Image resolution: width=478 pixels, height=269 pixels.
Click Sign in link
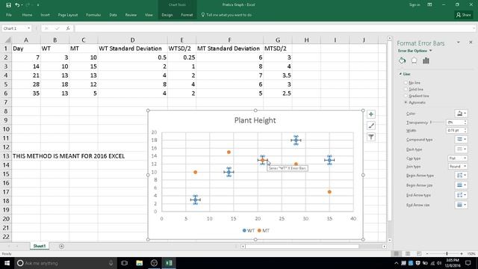click(415, 5)
